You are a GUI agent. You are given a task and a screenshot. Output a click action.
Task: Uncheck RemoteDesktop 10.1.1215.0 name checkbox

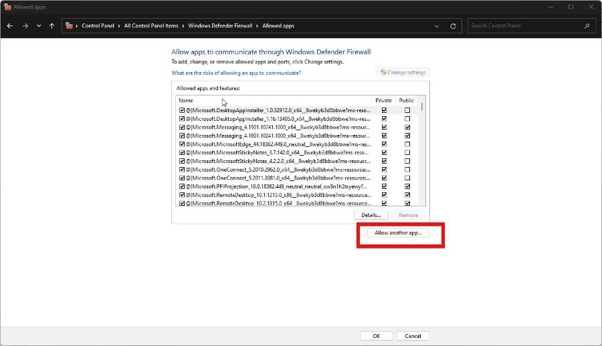pos(182,194)
